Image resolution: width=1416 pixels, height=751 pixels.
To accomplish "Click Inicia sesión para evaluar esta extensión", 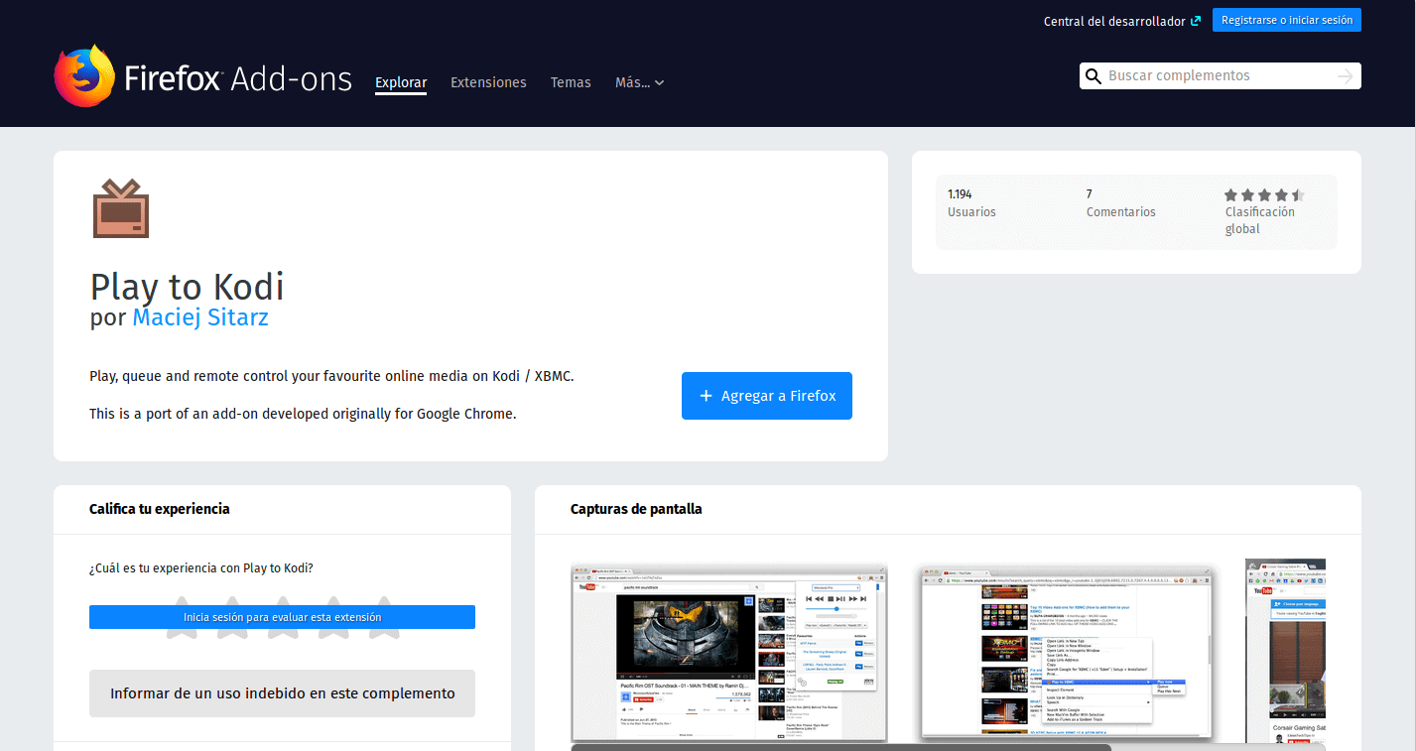I will [x=282, y=617].
